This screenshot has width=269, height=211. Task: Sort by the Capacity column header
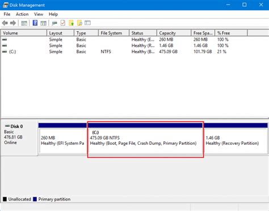click(x=174, y=33)
